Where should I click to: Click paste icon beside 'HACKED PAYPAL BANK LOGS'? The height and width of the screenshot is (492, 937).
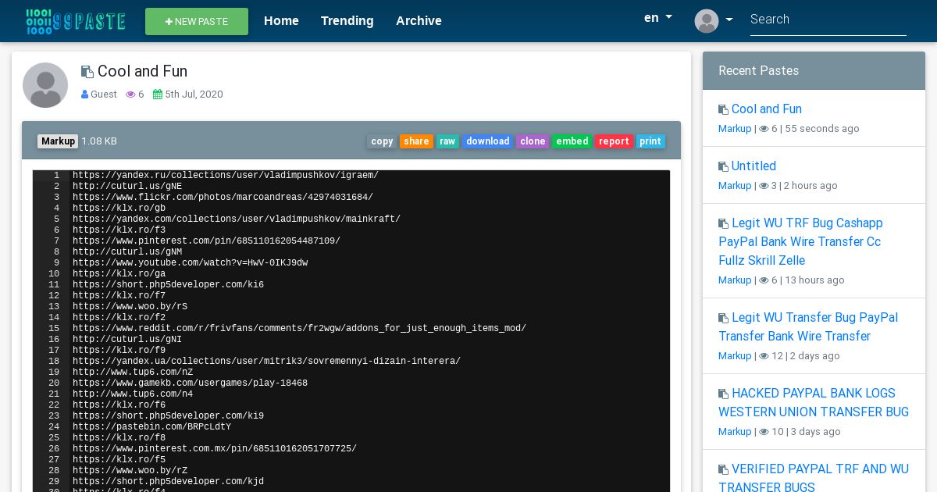pyautogui.click(x=724, y=394)
